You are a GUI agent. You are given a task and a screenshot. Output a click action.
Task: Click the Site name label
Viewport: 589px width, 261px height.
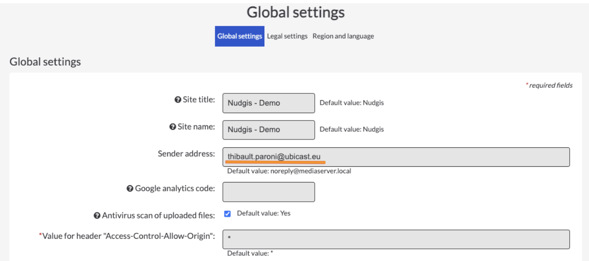(196, 127)
